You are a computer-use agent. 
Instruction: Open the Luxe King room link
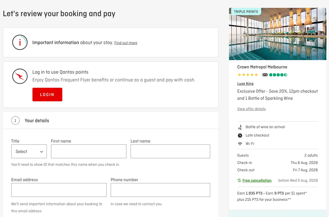click(245, 84)
